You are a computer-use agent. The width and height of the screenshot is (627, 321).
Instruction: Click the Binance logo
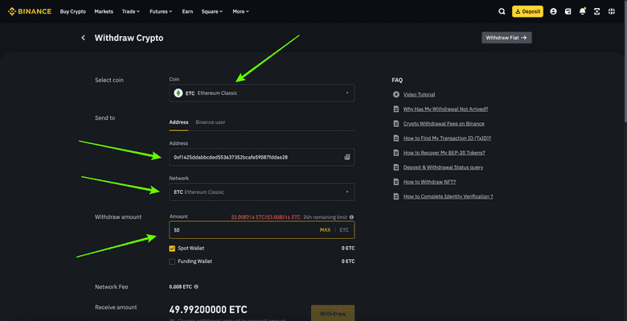(x=30, y=11)
